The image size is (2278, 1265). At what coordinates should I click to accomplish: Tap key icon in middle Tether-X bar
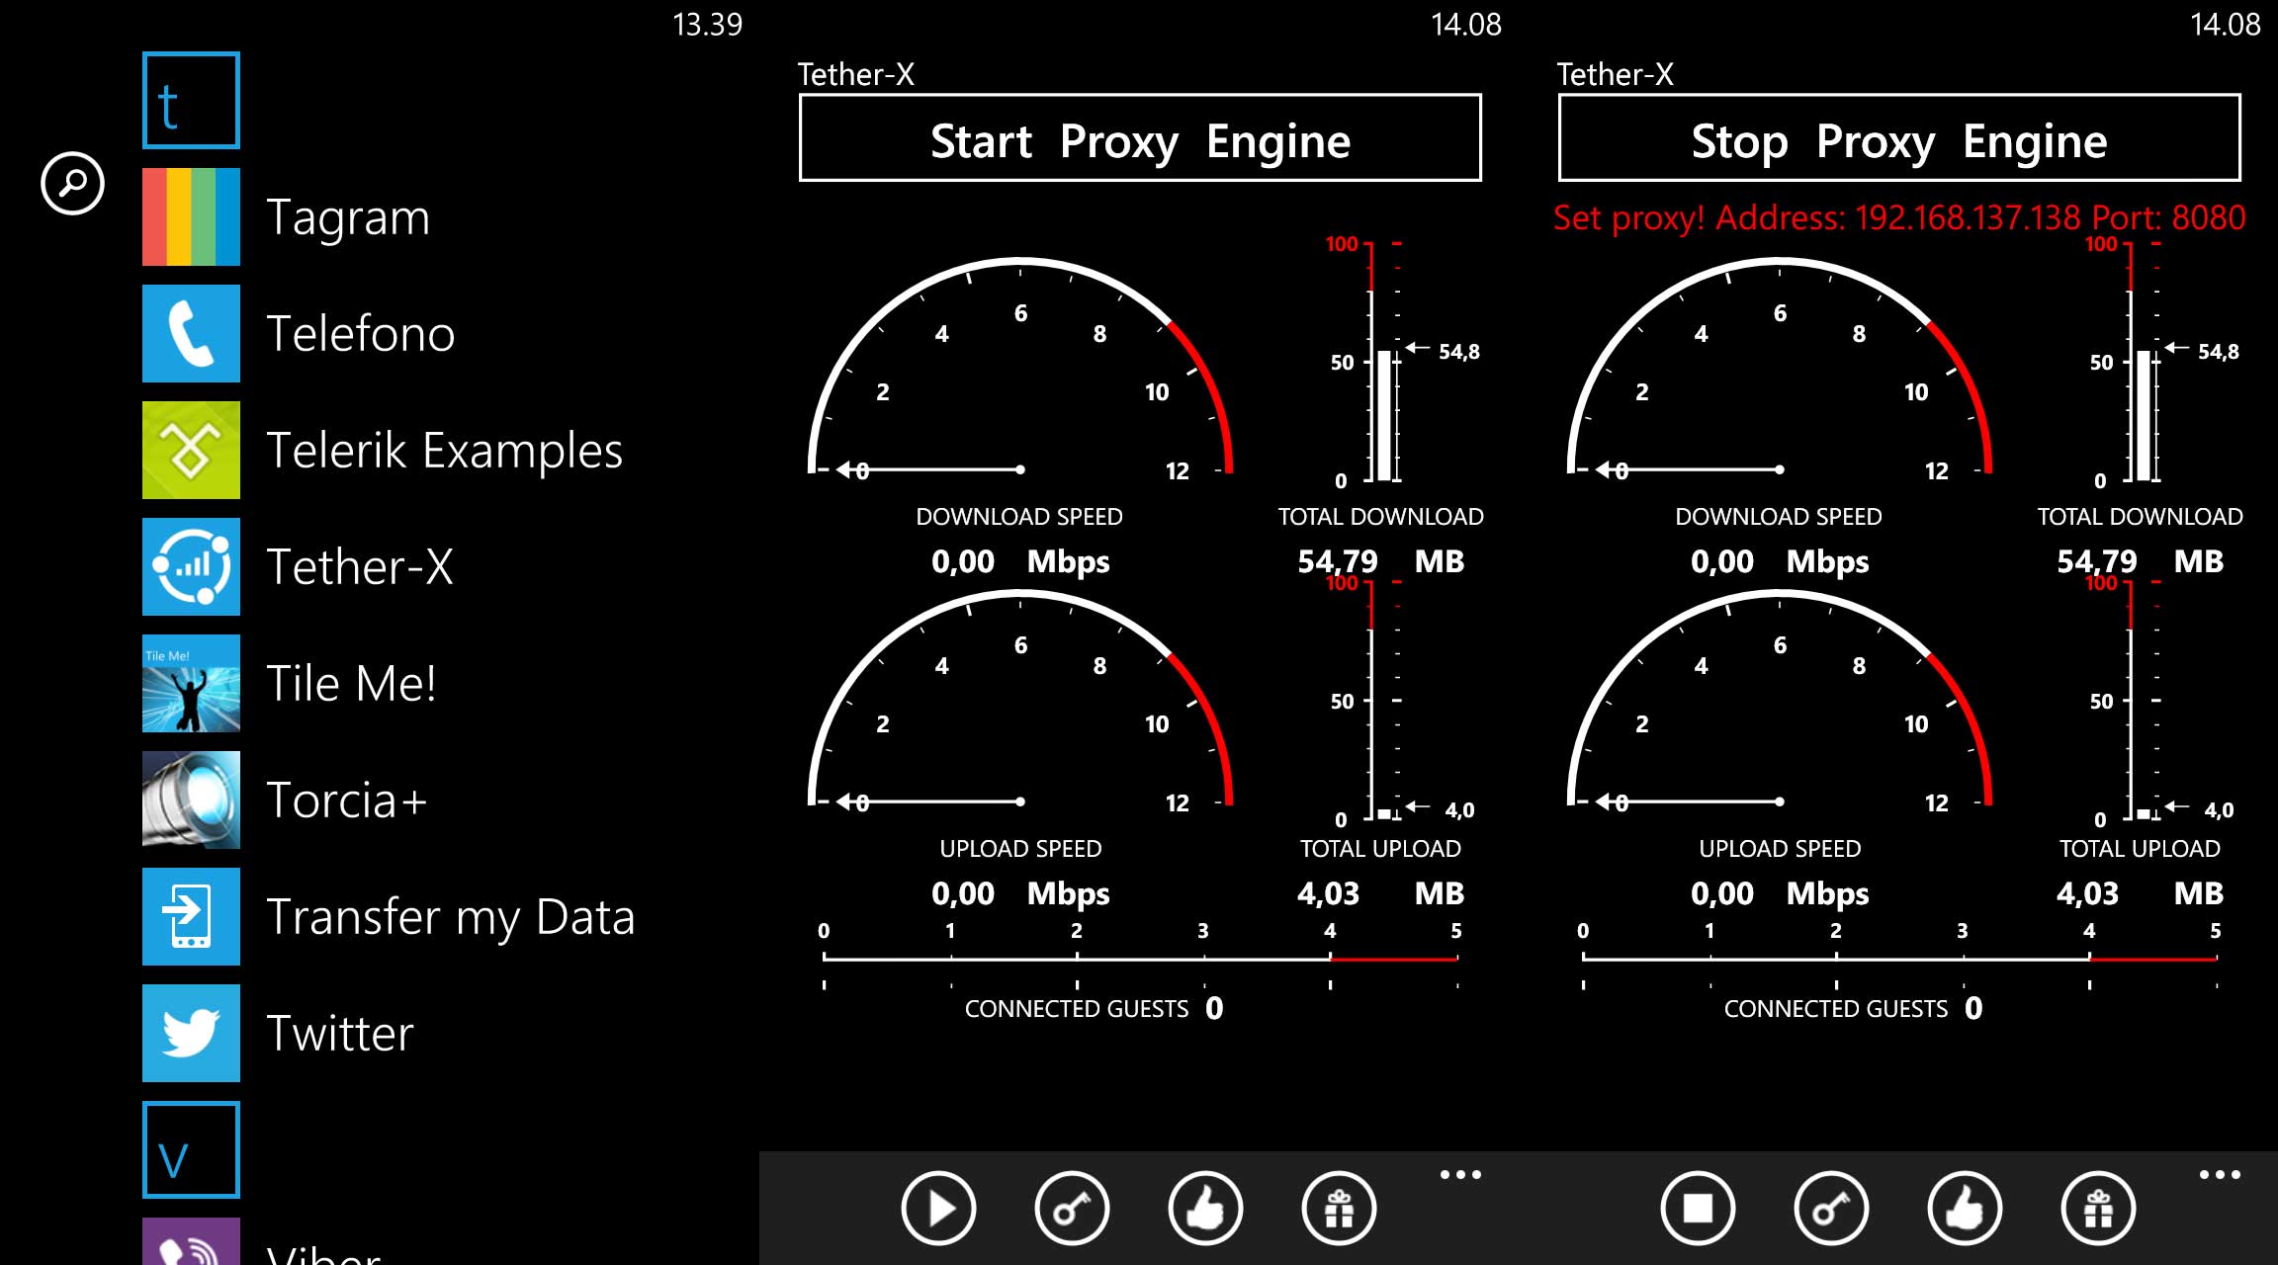coord(1072,1208)
